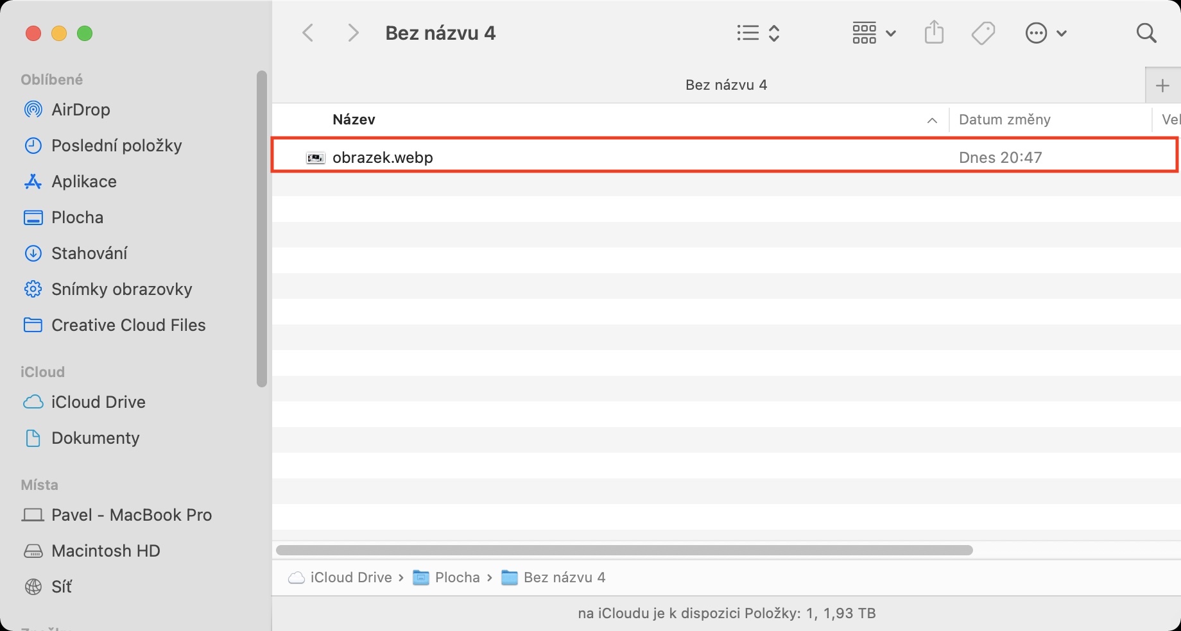1181x631 pixels.
Task: Sort by Datum změny column
Action: point(1004,120)
